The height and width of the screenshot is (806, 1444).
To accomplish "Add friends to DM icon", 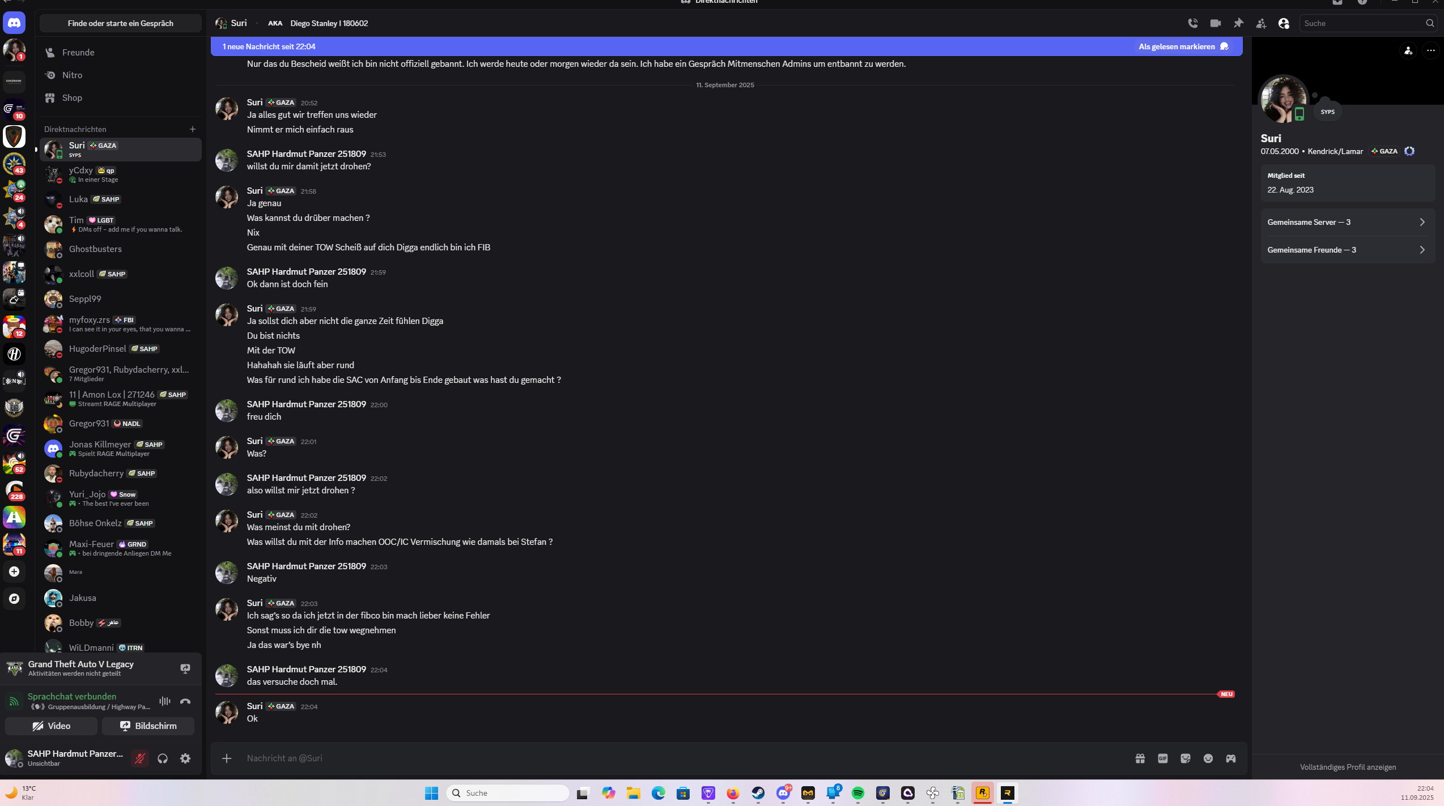I will coord(1261,23).
